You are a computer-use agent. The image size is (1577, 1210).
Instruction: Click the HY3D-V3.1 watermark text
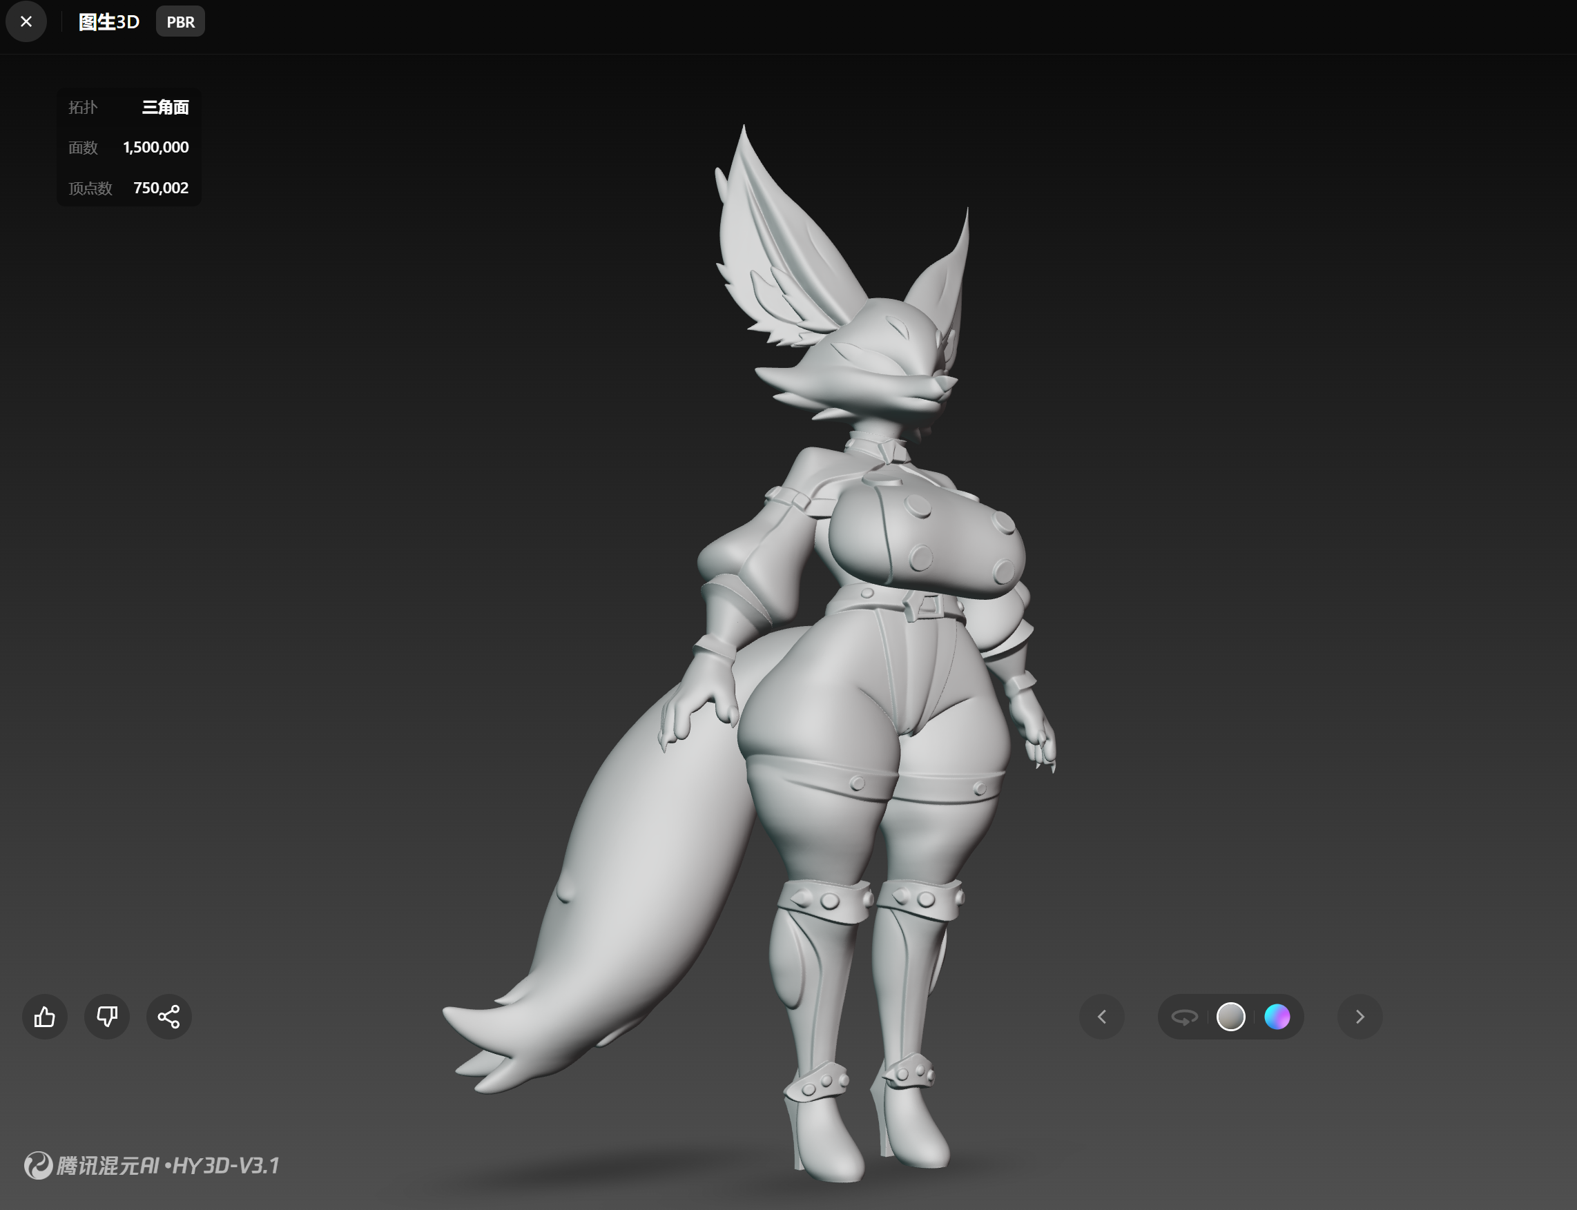click(x=226, y=1164)
